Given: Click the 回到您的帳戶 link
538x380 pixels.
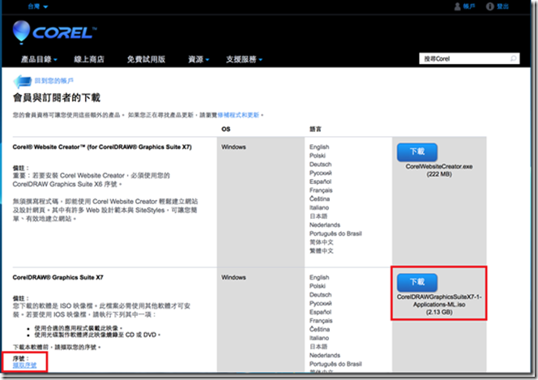Looking at the screenshot, I should coord(53,81).
